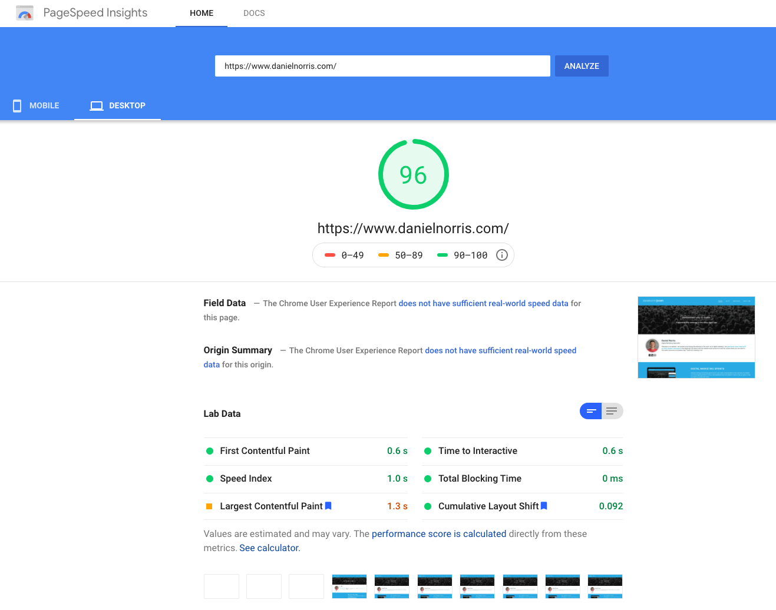Click the Total Blocking Time value 0 ms

(612, 479)
